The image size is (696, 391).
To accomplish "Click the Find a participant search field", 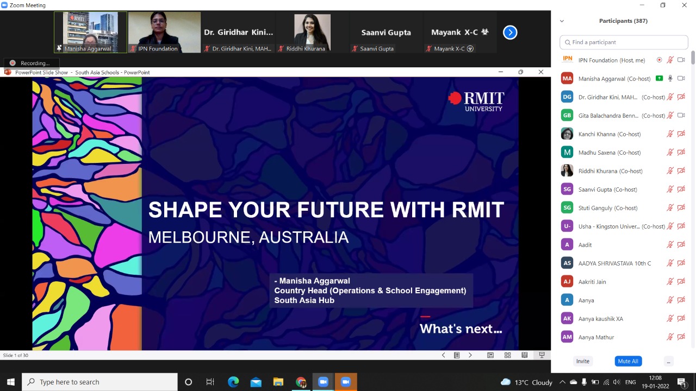I will [624, 42].
